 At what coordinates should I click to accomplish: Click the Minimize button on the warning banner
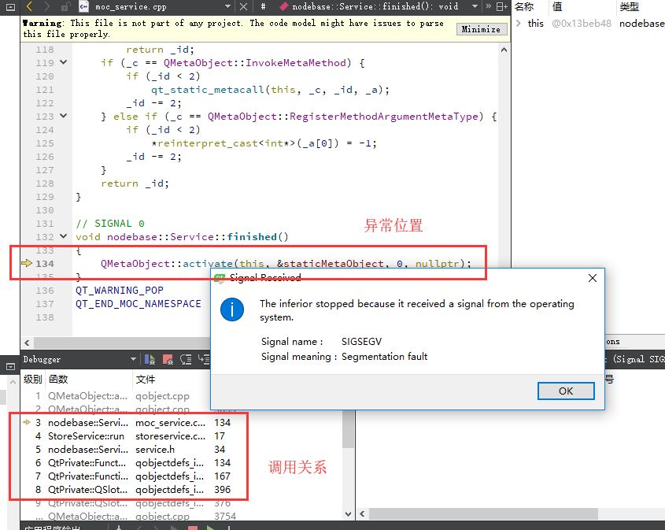pyautogui.click(x=481, y=28)
